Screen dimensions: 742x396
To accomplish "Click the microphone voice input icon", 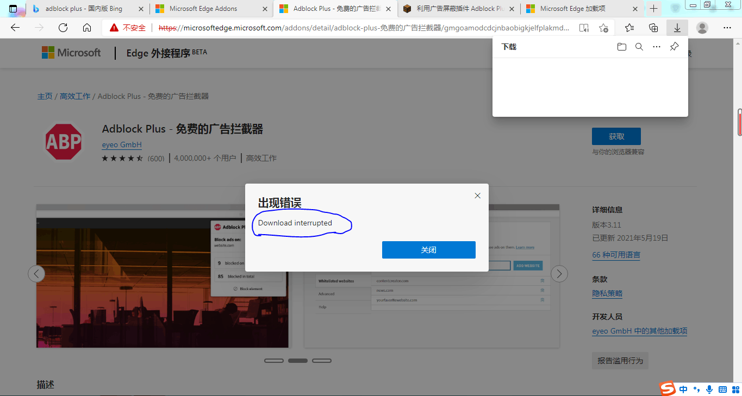I will pyautogui.click(x=709, y=389).
